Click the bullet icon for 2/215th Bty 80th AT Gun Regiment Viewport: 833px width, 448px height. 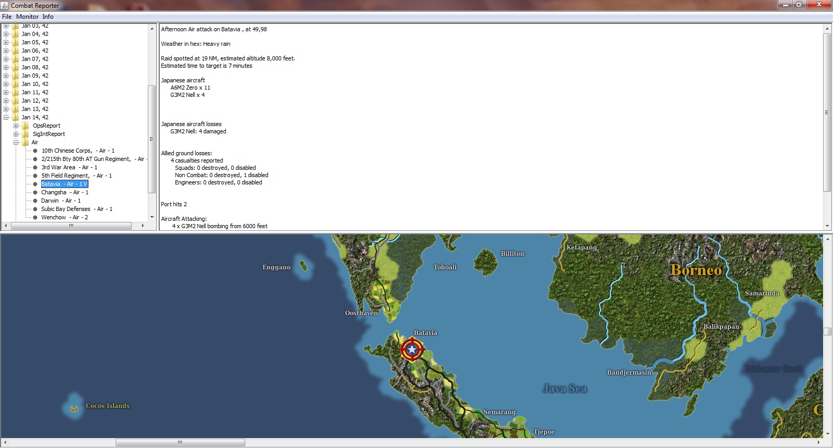35,159
